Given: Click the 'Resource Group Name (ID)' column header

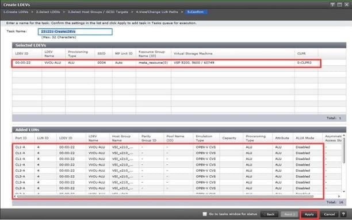Looking at the screenshot, I should coord(151,53).
